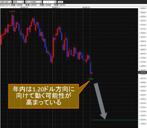Open the 日足 timeframe dropdown
Screen dimensions: 147x128
coord(19,2)
